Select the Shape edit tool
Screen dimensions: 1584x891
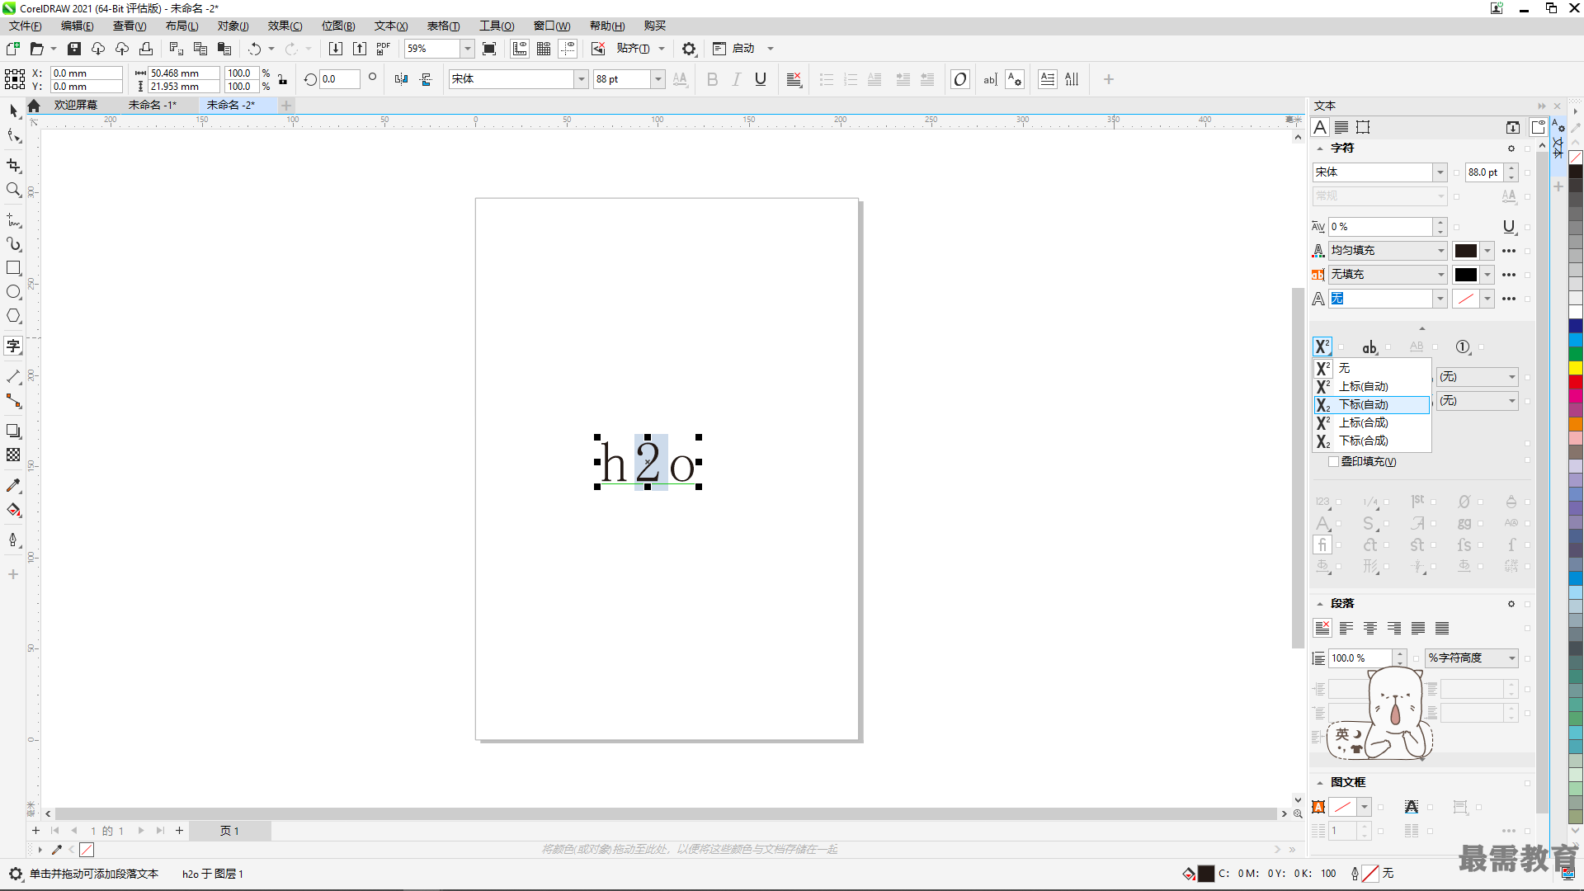(13, 135)
